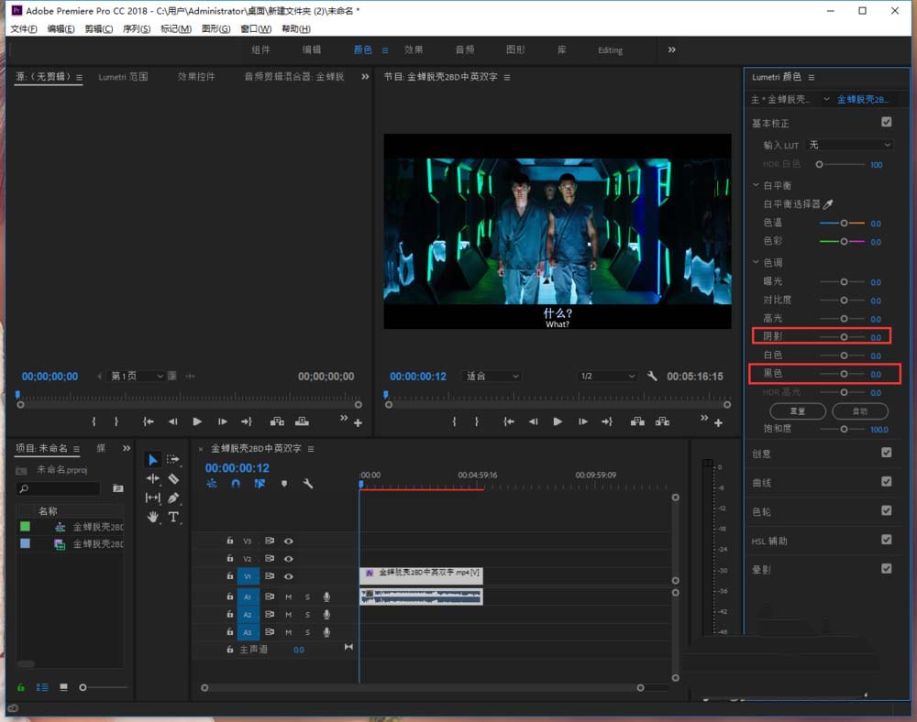917x722 pixels.
Task: Click the 阴影 slider handle
Action: pos(844,337)
